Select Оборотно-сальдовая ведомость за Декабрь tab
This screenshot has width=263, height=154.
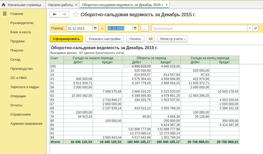(122, 5)
